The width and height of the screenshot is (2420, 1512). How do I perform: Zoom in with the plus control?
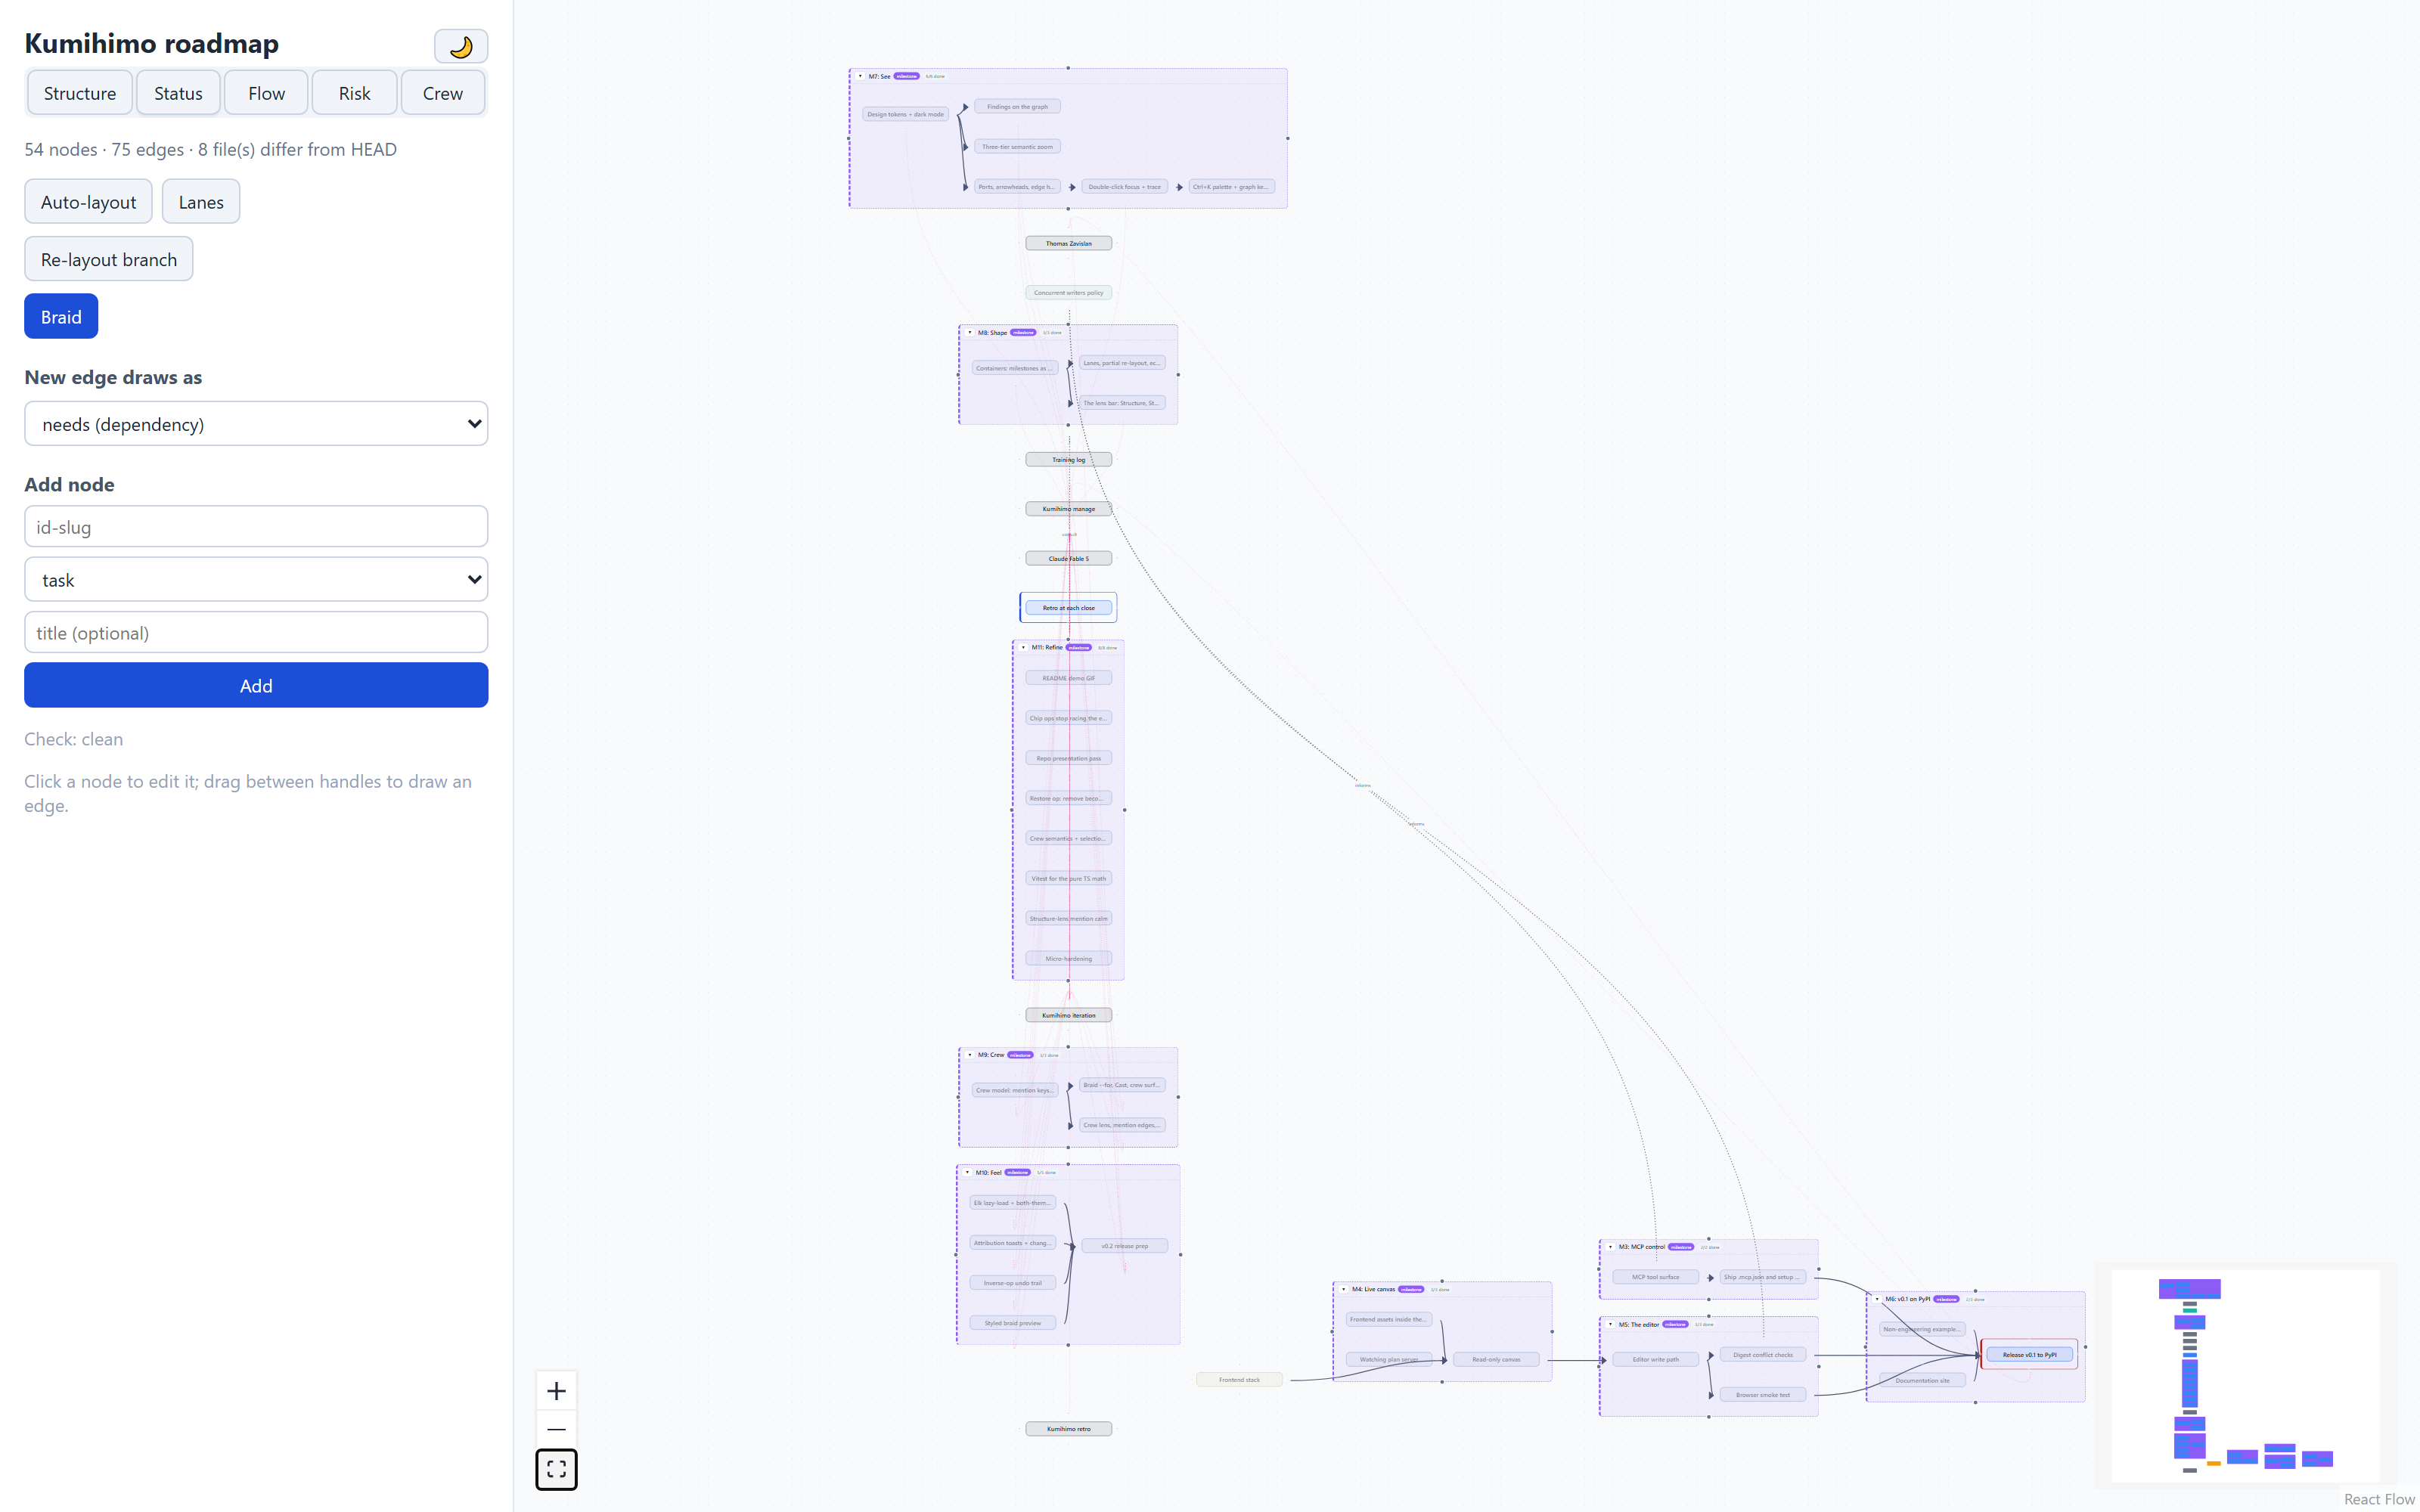(556, 1391)
